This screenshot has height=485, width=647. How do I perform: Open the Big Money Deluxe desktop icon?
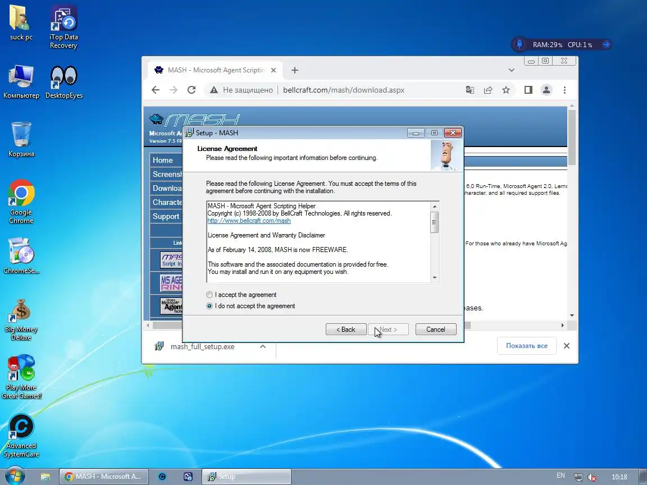tap(21, 319)
